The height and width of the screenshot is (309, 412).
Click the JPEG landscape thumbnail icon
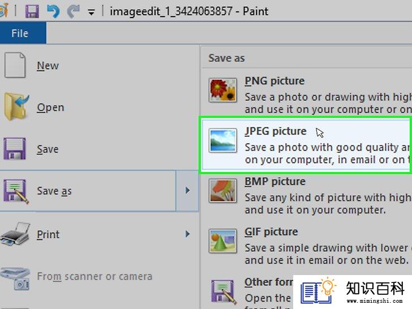[x=223, y=140]
